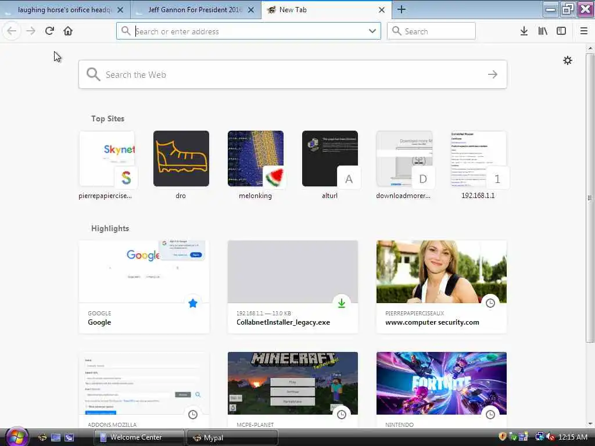Open New Tab preferences gear icon
595x446 pixels.
[x=567, y=60]
